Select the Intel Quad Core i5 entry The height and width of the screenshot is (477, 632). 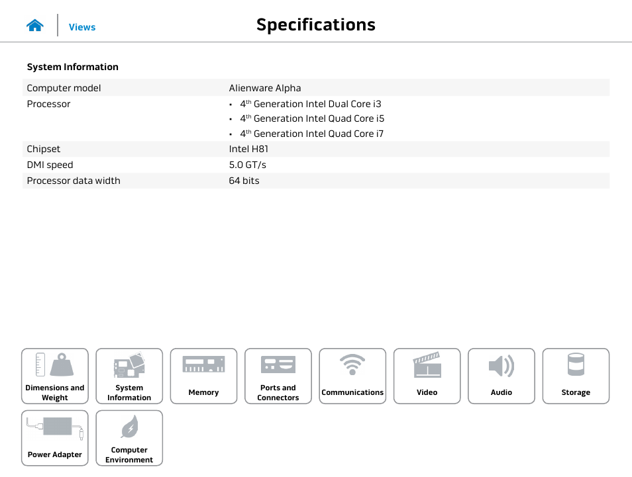pyautogui.click(x=312, y=118)
